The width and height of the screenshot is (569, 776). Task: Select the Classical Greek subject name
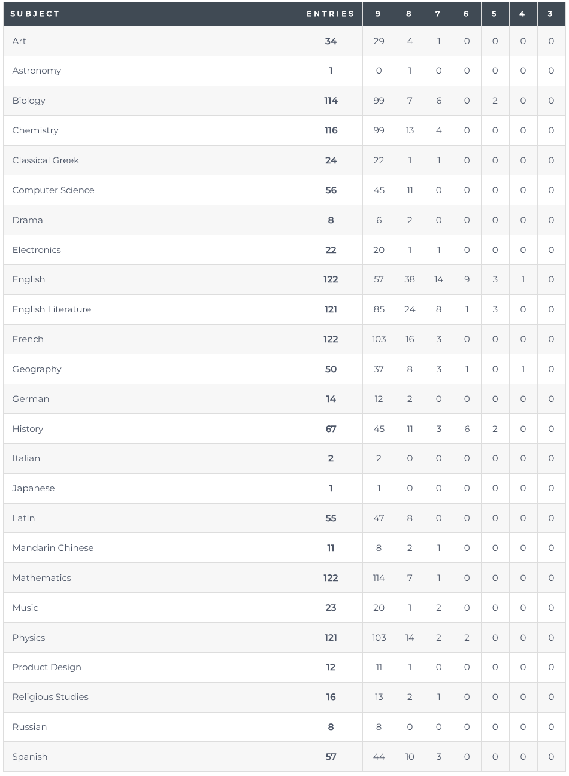pyautogui.click(x=46, y=160)
